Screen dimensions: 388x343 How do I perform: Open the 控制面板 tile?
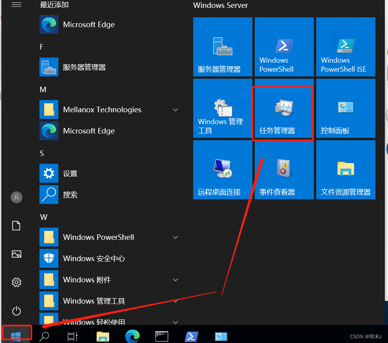(x=345, y=108)
